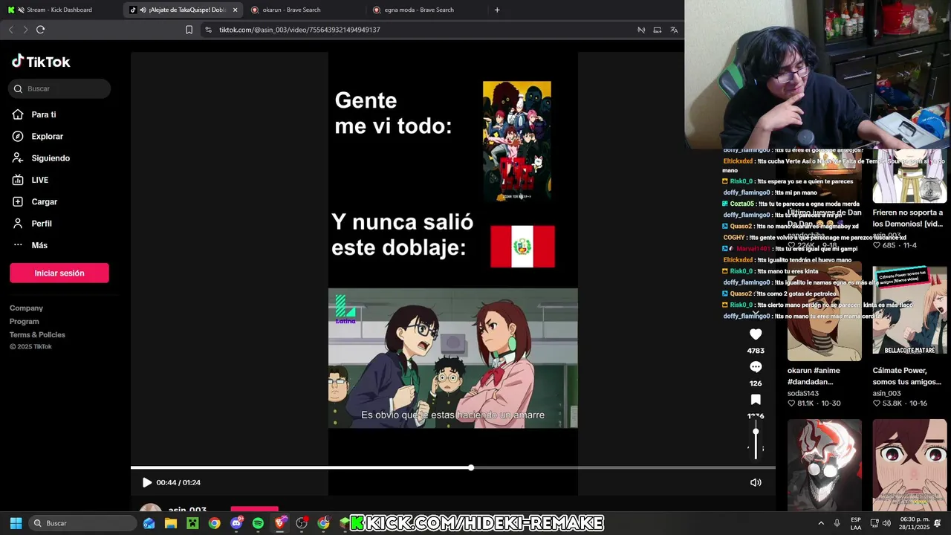Open Terms & Policies link
Screen dimensions: 951x535
click(x=37, y=334)
